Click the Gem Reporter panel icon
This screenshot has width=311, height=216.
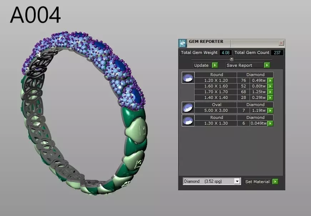click(x=182, y=43)
